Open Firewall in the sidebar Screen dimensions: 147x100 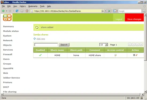(x=7, y=54)
